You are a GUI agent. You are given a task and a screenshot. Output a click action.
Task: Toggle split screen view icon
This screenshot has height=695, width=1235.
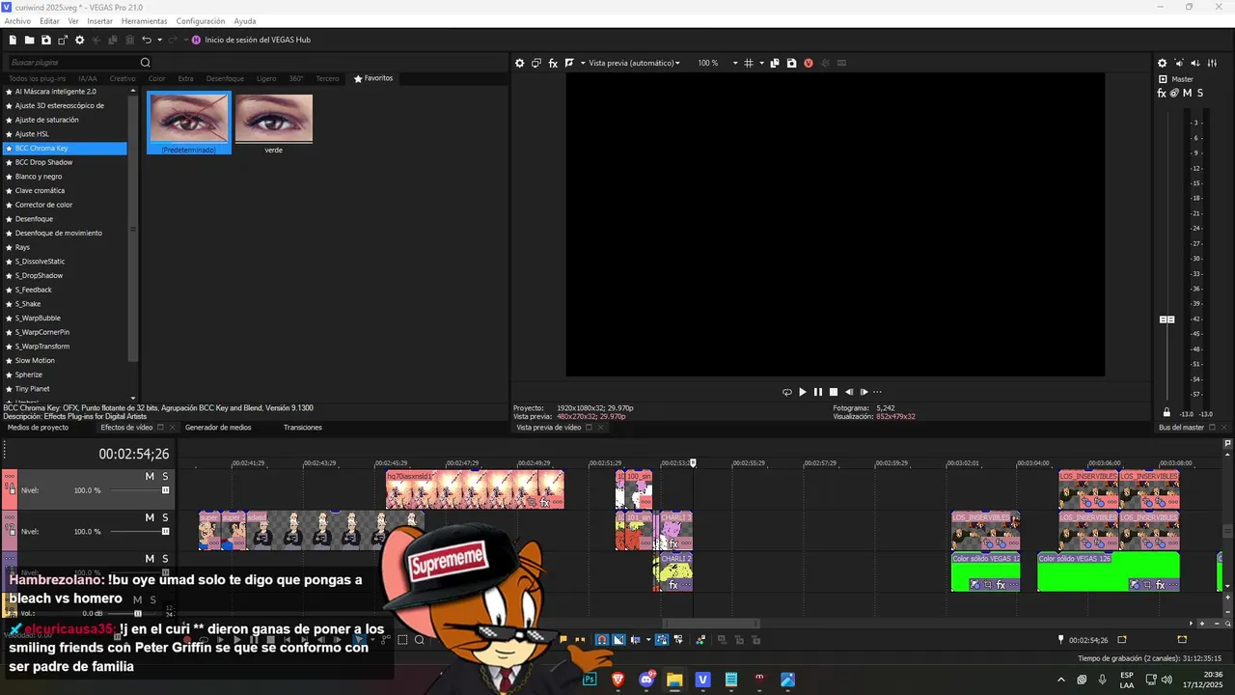click(x=569, y=63)
